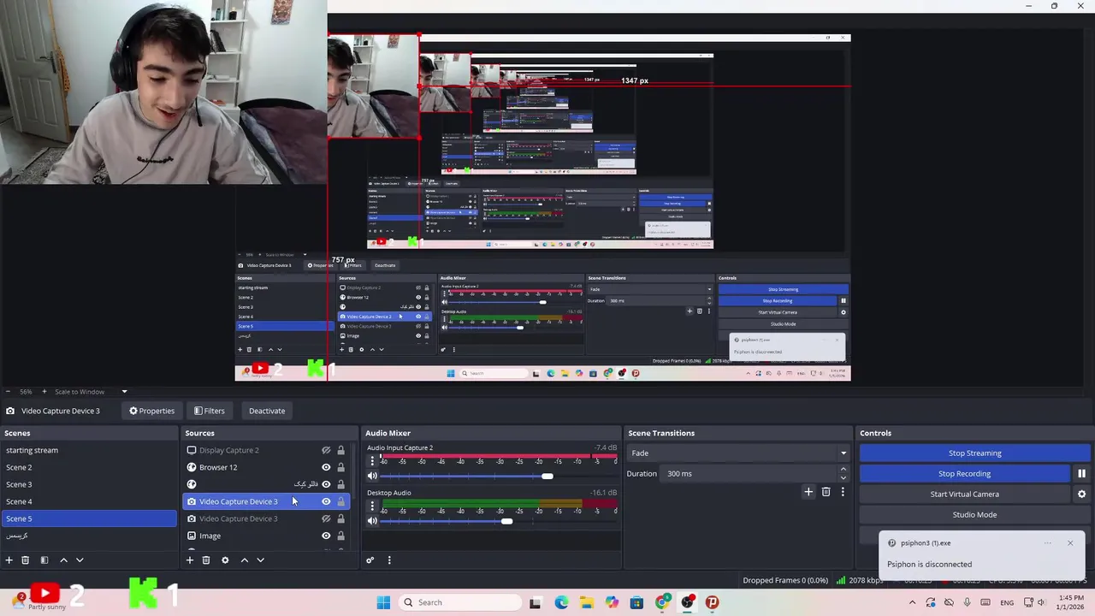Open source properties gear in Sources toolbar
1095x616 pixels.
point(225,560)
